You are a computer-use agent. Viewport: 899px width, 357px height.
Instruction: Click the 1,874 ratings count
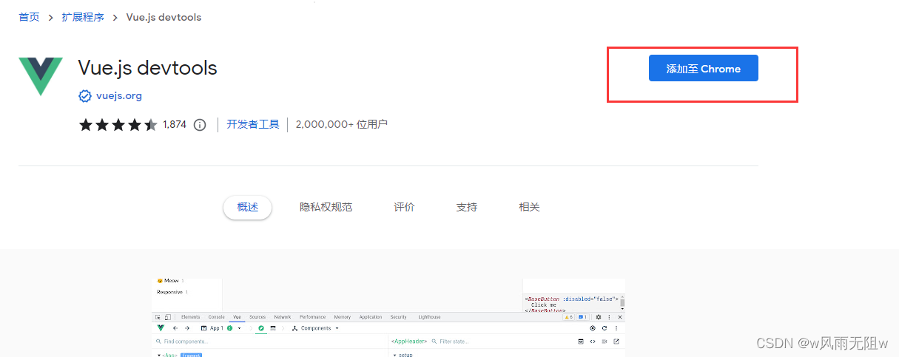(x=175, y=125)
